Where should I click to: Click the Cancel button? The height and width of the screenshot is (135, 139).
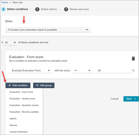(114, 99)
